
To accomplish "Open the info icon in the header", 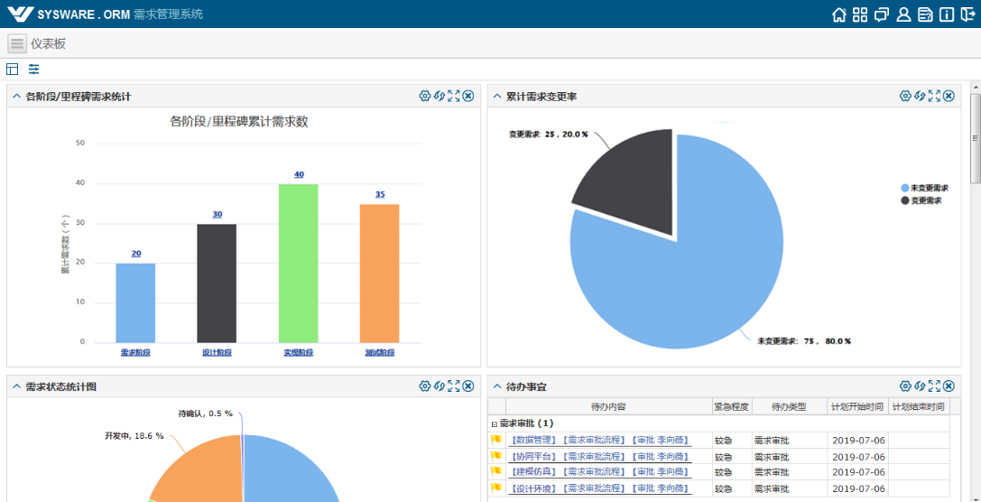I will (946, 14).
